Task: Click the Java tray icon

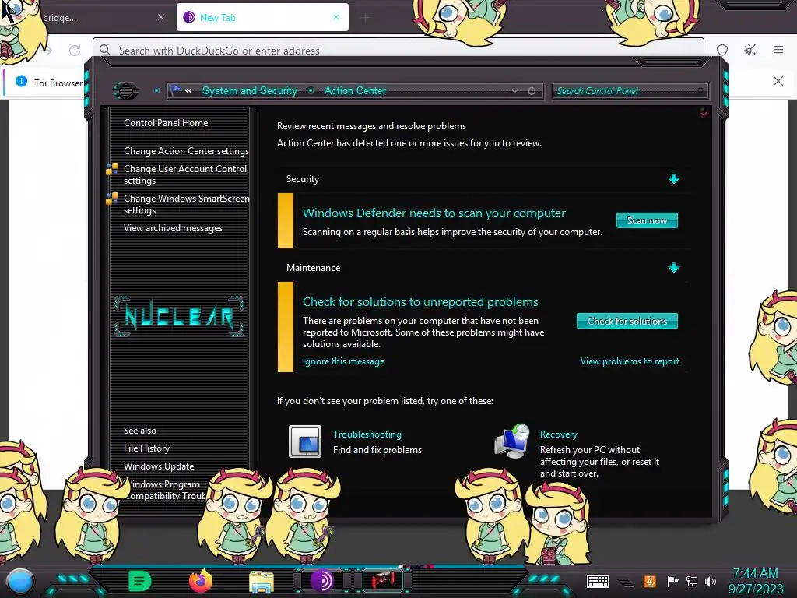Action: pyautogui.click(x=649, y=581)
